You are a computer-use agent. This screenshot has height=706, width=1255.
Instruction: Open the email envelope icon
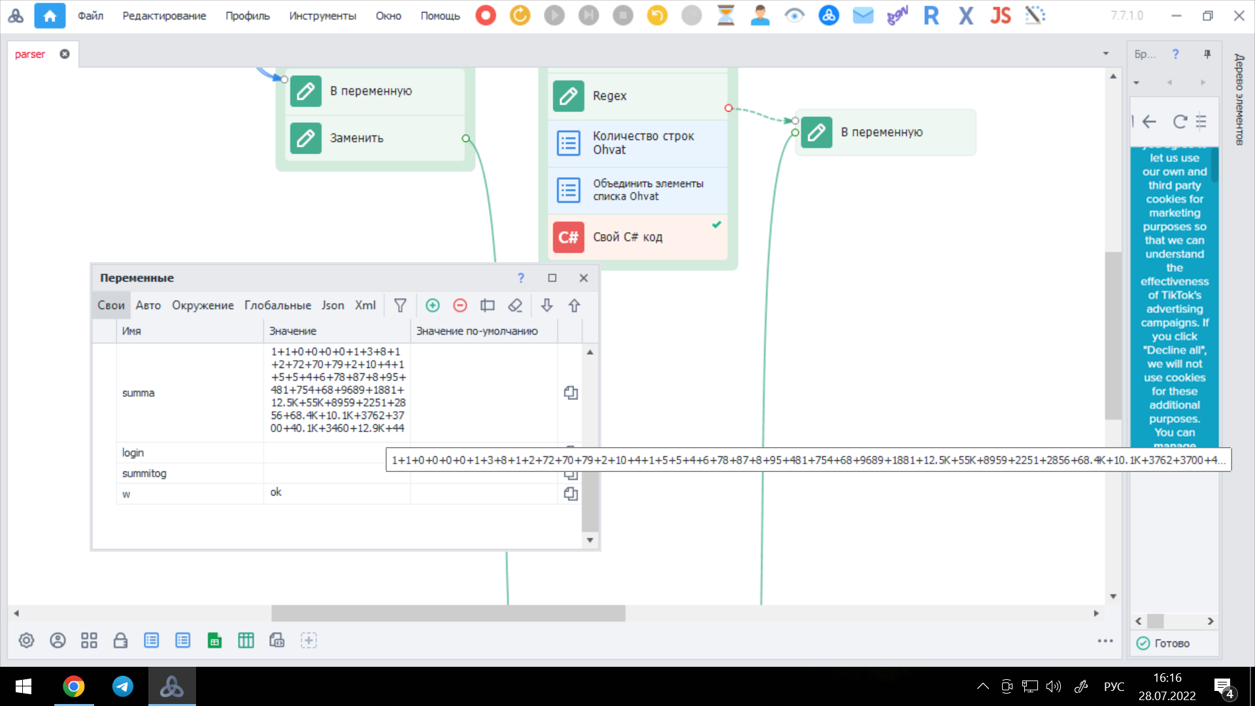863,15
